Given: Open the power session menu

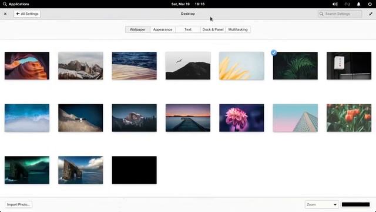Looking at the screenshot, I should 370,4.
